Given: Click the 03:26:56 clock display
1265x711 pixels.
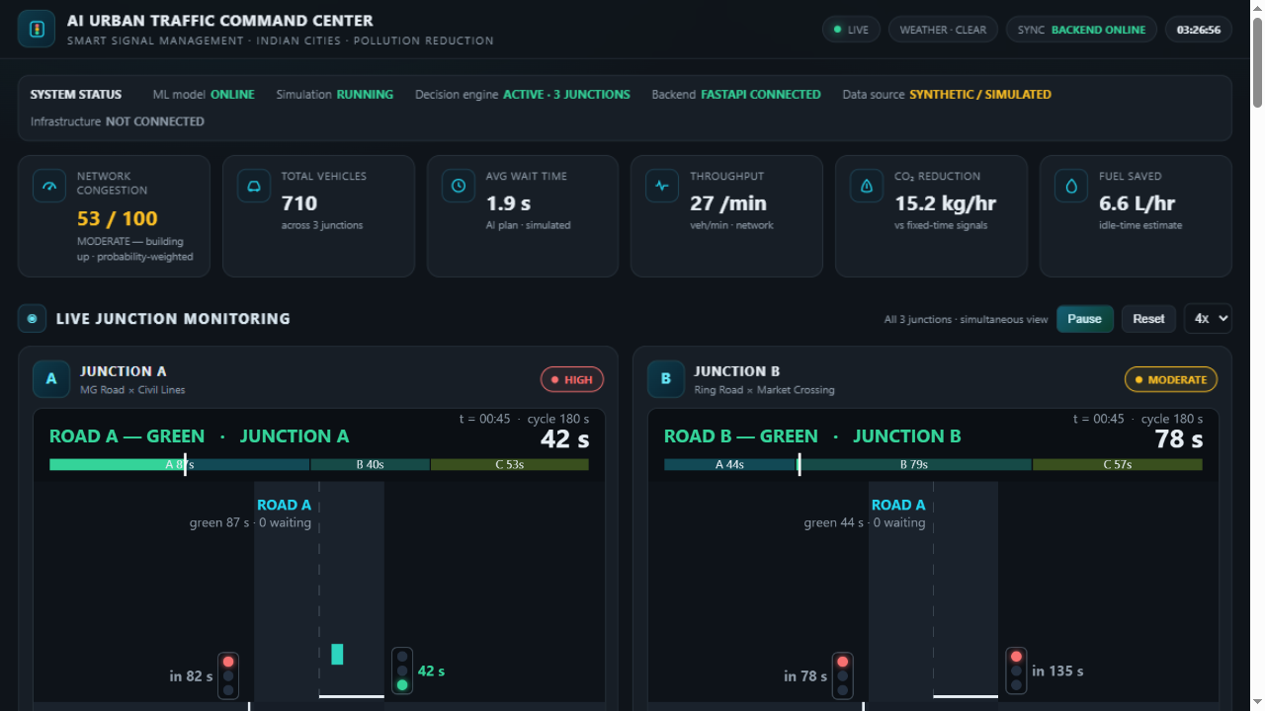Looking at the screenshot, I should coord(1198,30).
